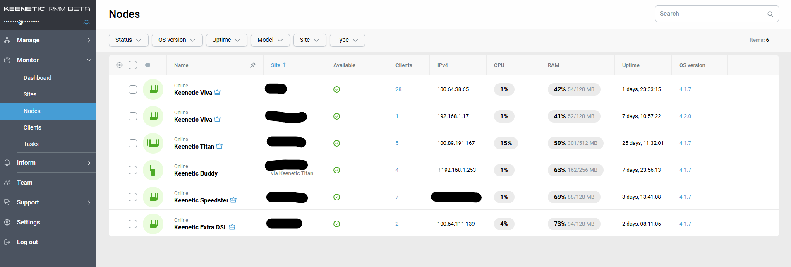Screen dimensions: 791x267
Task: Click router icon of Keenetic Extra DSL row
Action: (x=153, y=224)
